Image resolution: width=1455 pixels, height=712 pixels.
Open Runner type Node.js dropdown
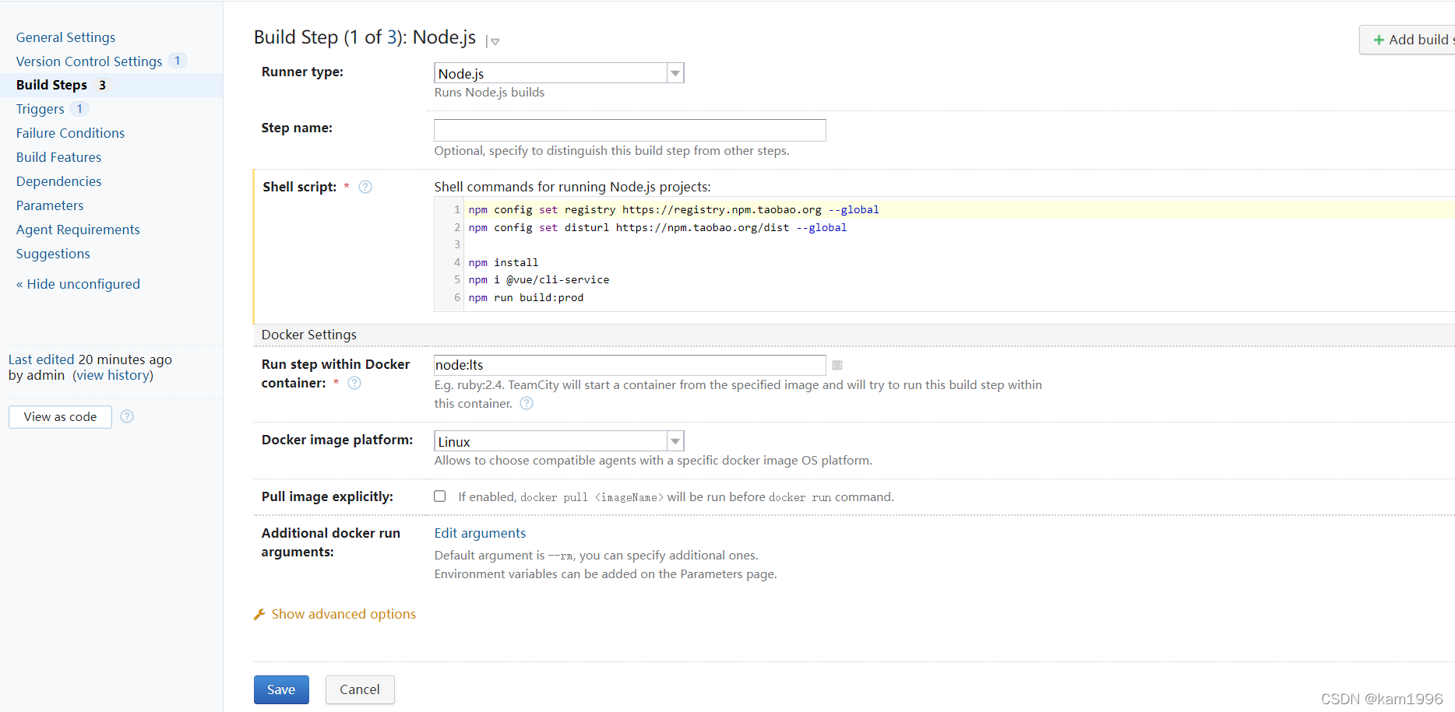coord(558,73)
